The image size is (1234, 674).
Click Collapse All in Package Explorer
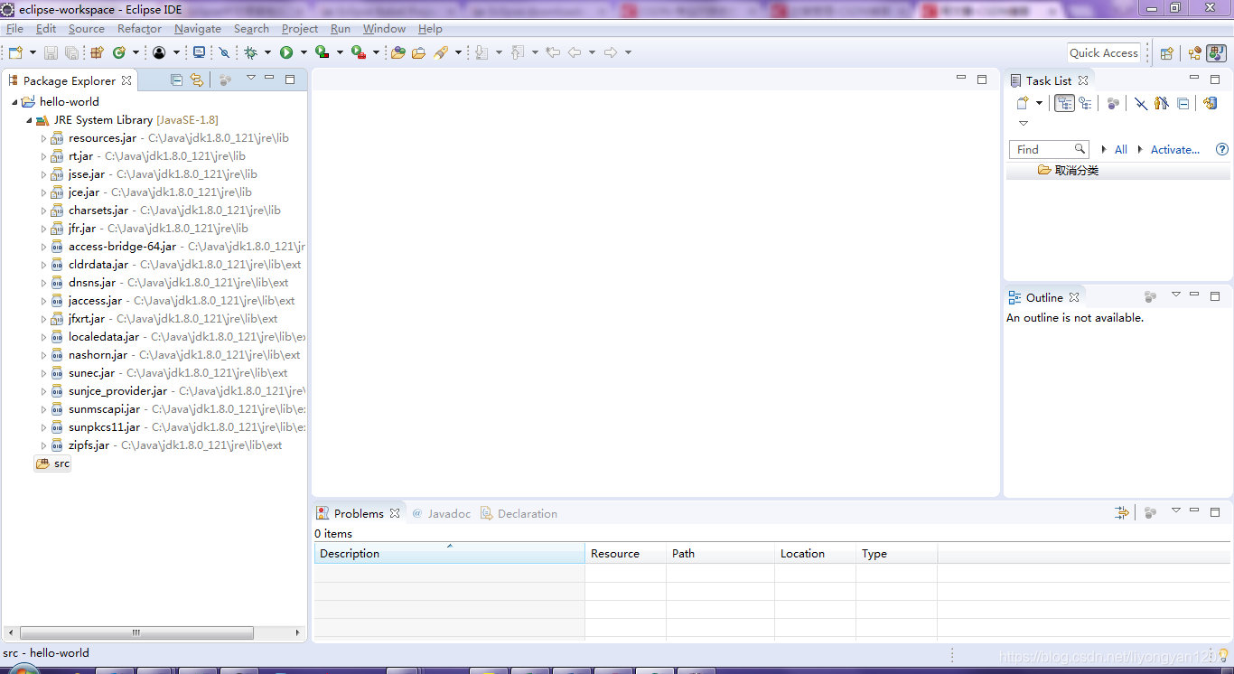coord(176,80)
